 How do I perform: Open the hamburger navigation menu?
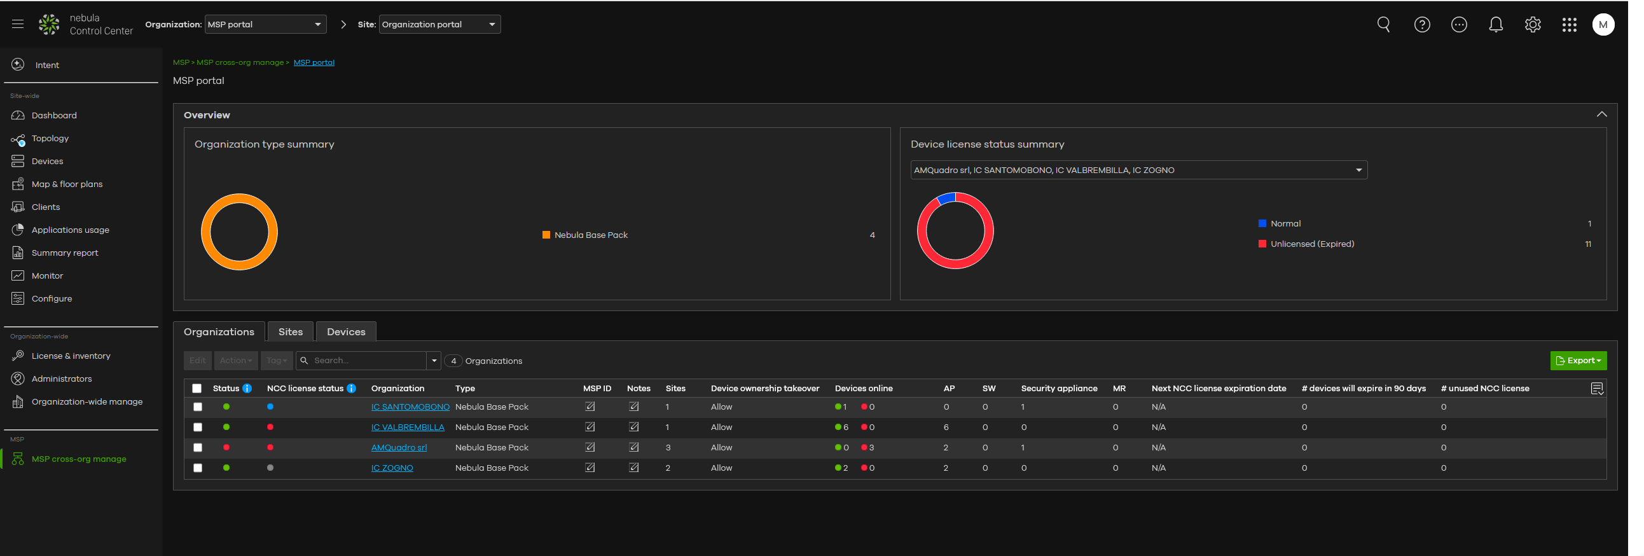(x=18, y=24)
